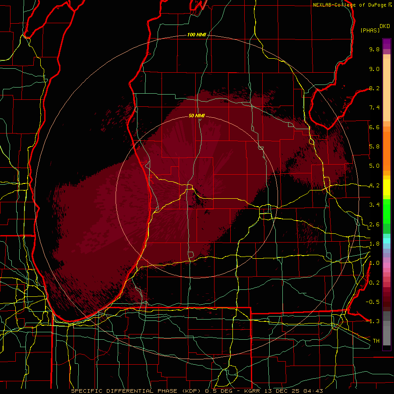Viewport: 394px width, 394px height.
Task: Click the 1.3 value on the scale
Action: click(x=374, y=321)
